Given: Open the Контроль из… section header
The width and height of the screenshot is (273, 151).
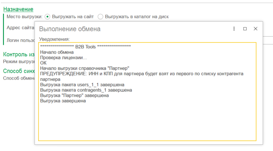Looking at the screenshot, I should pos(19,54).
